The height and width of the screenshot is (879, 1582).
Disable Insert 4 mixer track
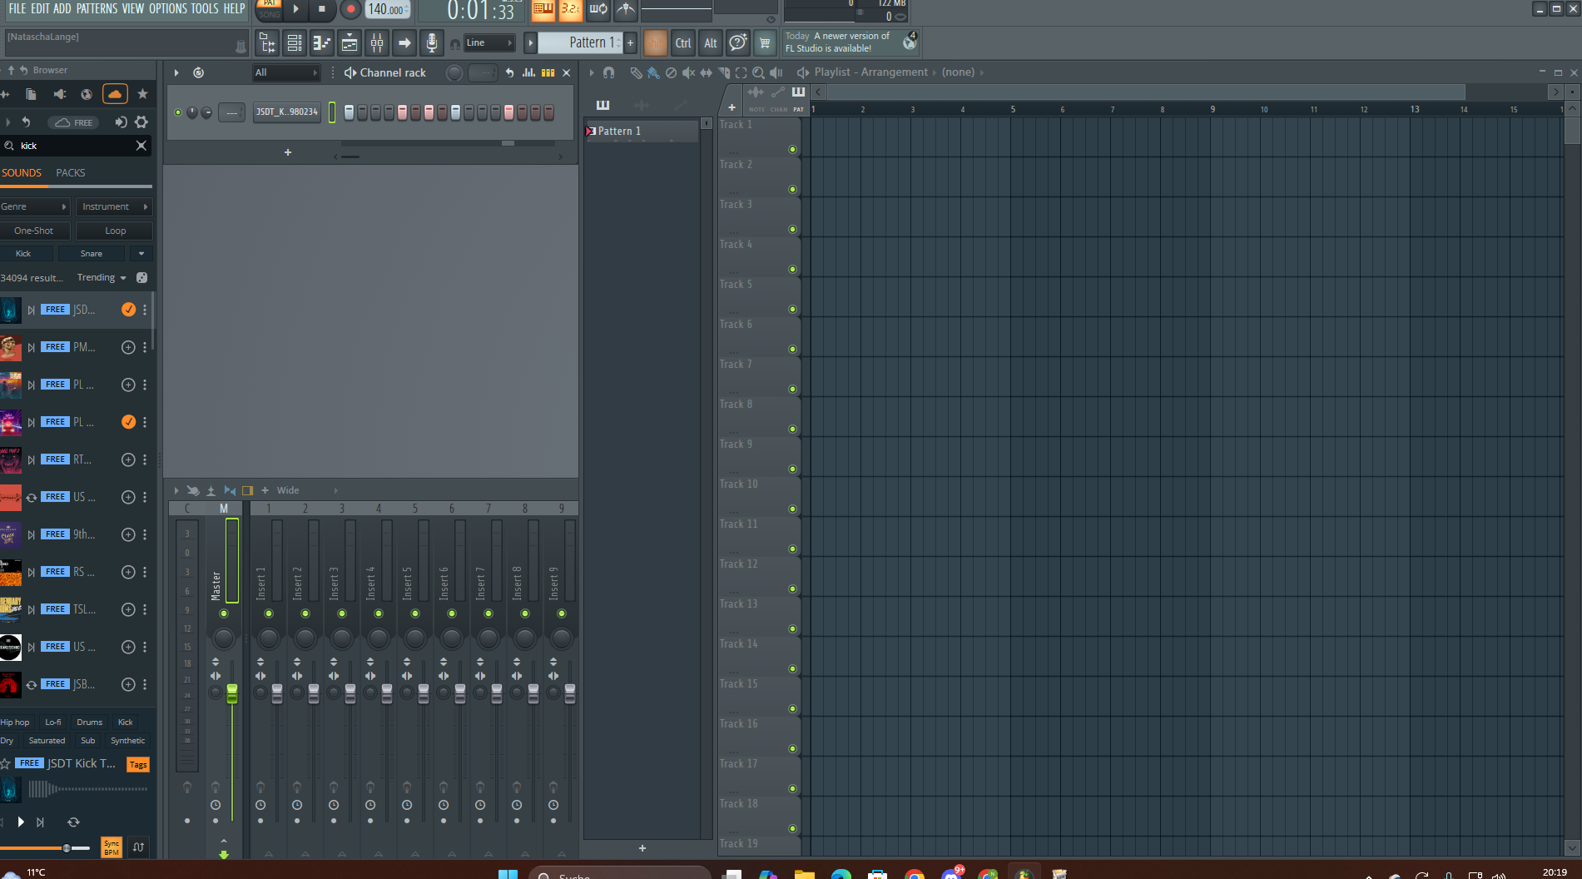point(379,613)
